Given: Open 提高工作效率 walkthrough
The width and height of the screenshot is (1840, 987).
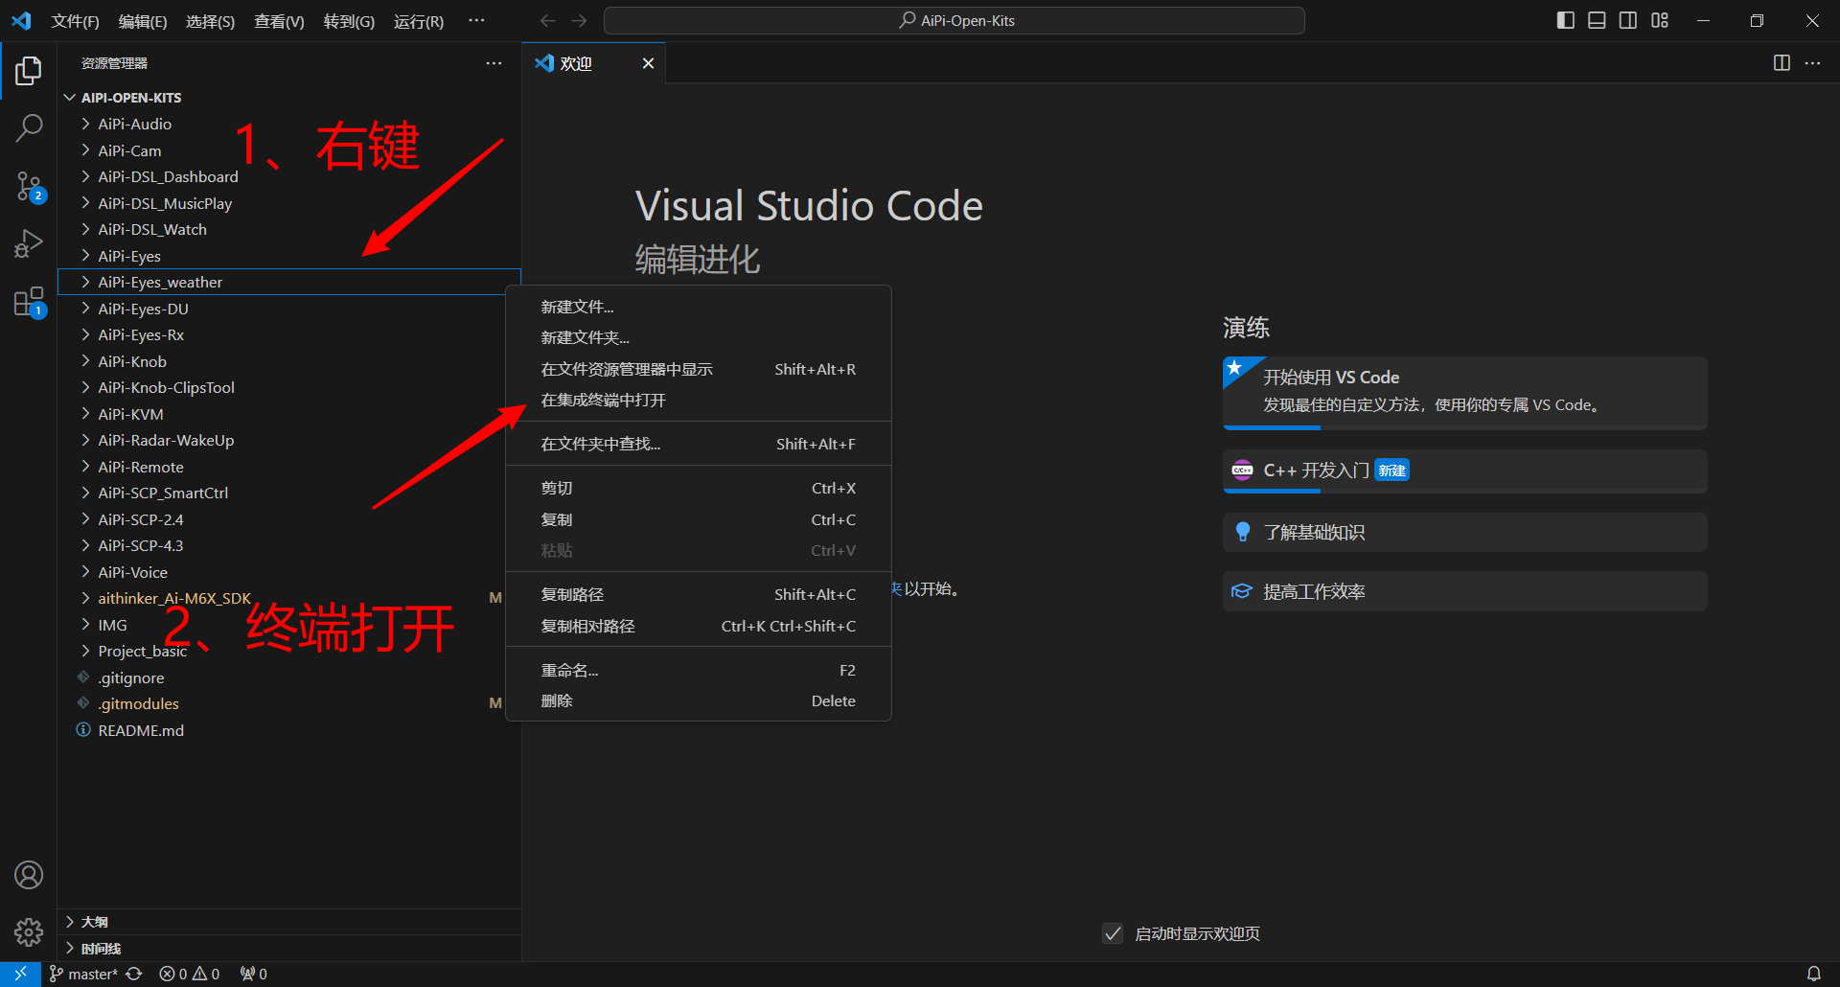Looking at the screenshot, I should [x=1464, y=591].
